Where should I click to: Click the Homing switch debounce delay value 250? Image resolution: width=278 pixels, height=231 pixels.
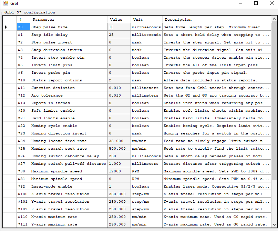pyautogui.click(x=119, y=156)
